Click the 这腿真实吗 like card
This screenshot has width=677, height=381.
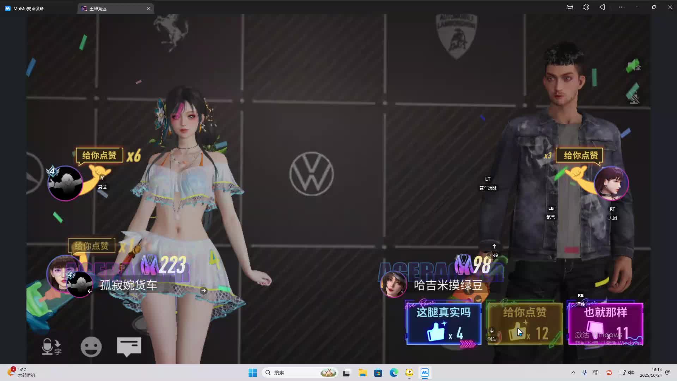pyautogui.click(x=444, y=323)
